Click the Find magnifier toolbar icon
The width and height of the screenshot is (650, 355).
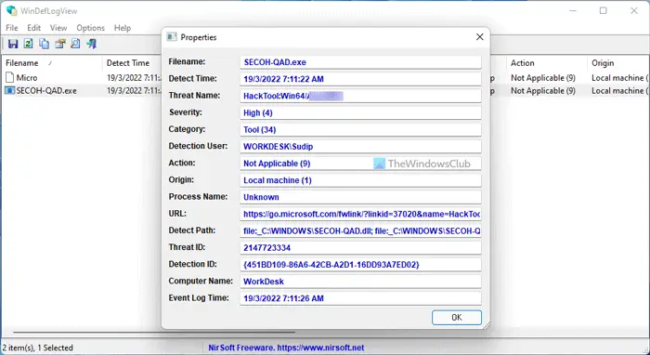click(x=75, y=44)
